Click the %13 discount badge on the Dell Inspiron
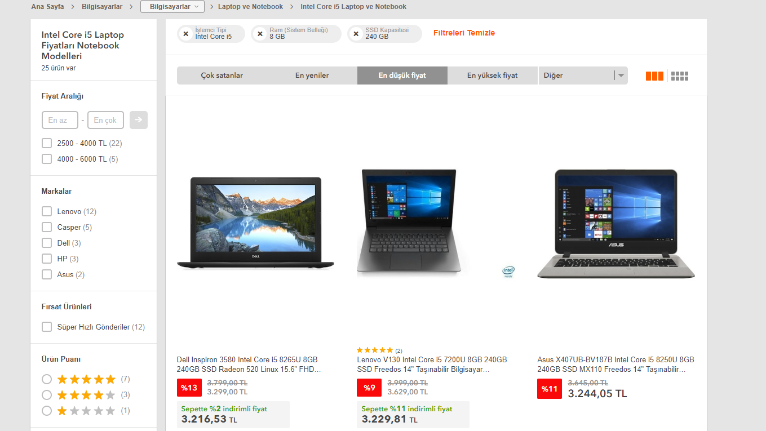Screen dimensions: 766x431 coord(189,388)
